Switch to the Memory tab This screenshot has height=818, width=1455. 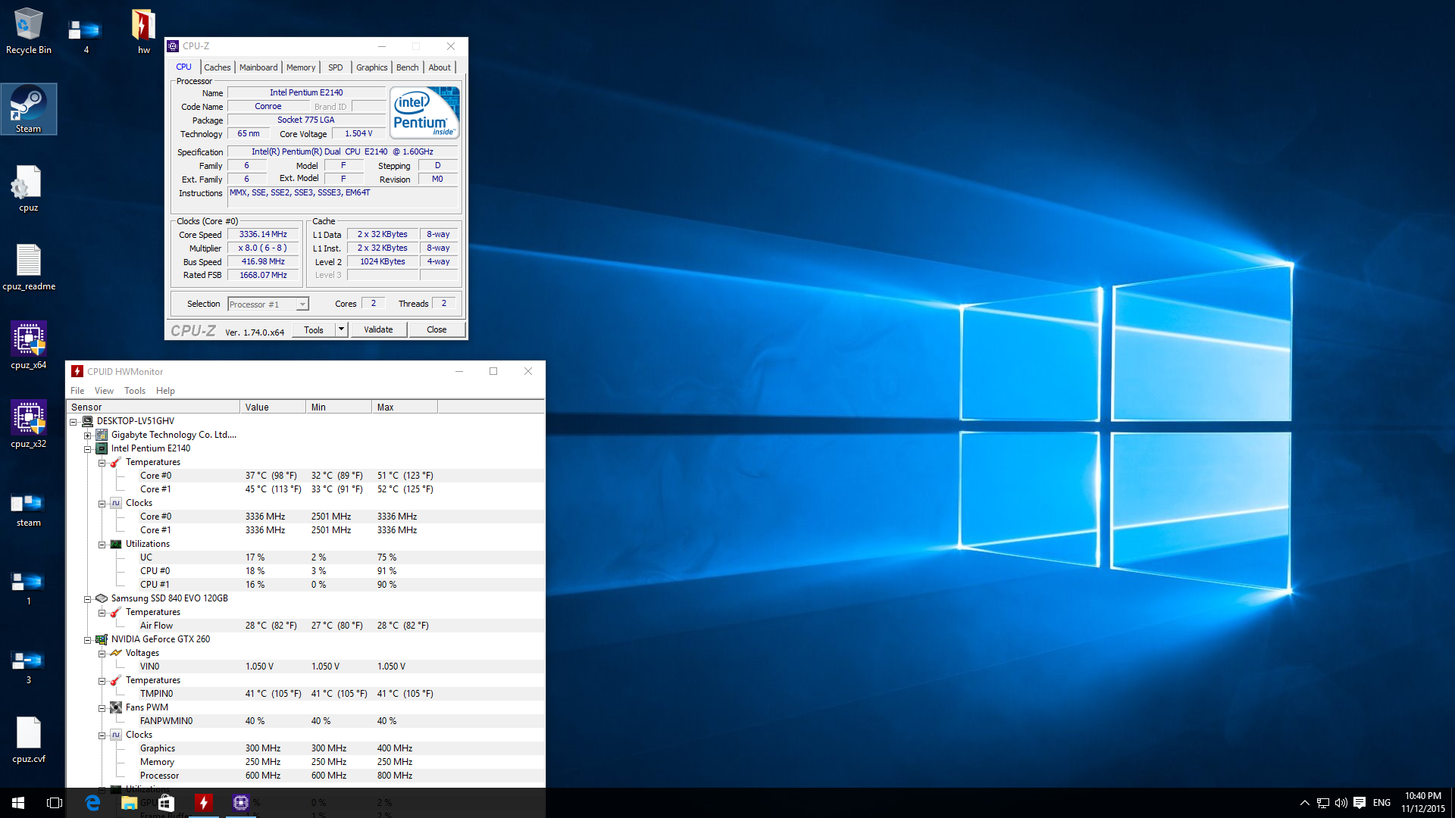coord(301,67)
